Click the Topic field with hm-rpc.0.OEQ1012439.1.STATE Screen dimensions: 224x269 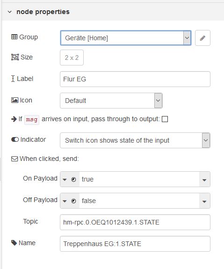(x=135, y=222)
